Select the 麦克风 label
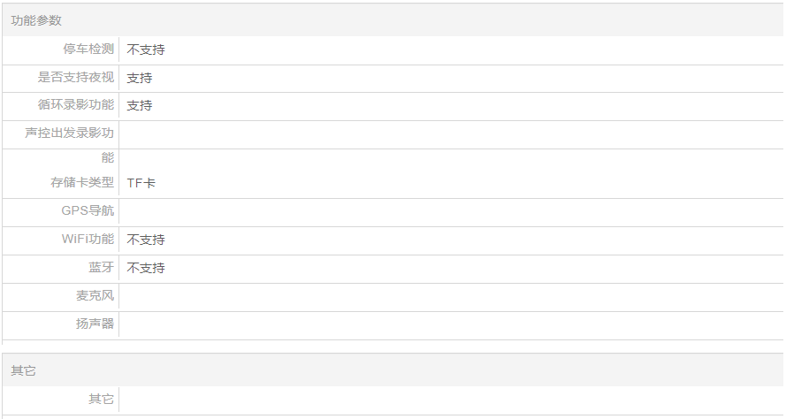 [x=95, y=295]
